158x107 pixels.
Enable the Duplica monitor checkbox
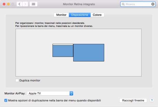(17, 80)
